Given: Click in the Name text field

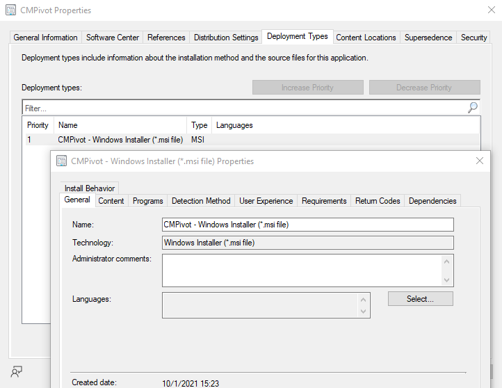Looking at the screenshot, I should (307, 224).
